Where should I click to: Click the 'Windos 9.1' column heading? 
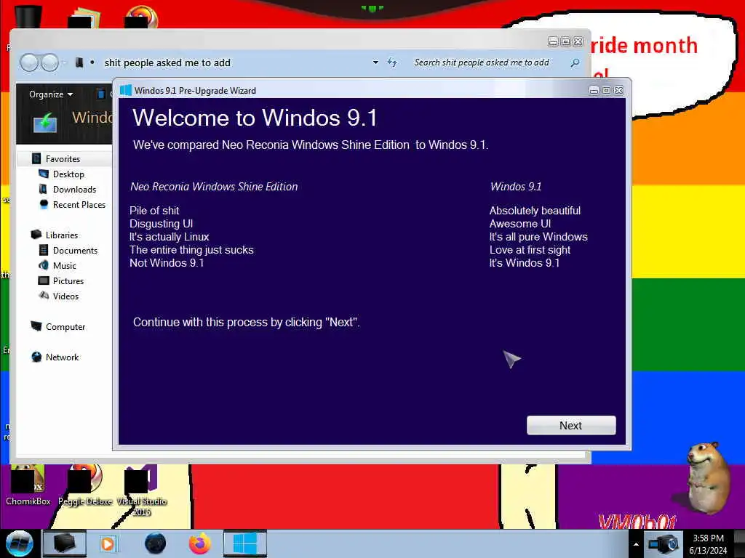(516, 187)
